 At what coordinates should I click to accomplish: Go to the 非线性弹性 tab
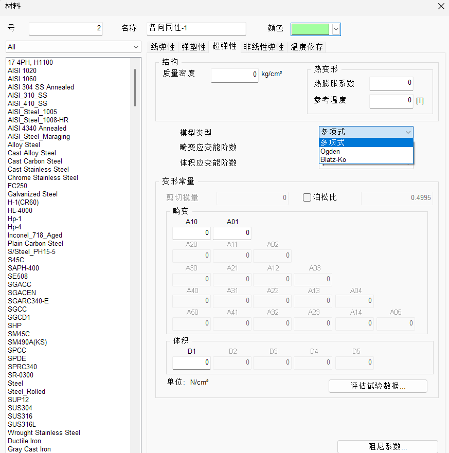coord(263,47)
